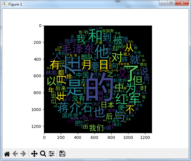
Task: Save the figure using disk icon
Action: pyautogui.click(x=62, y=154)
